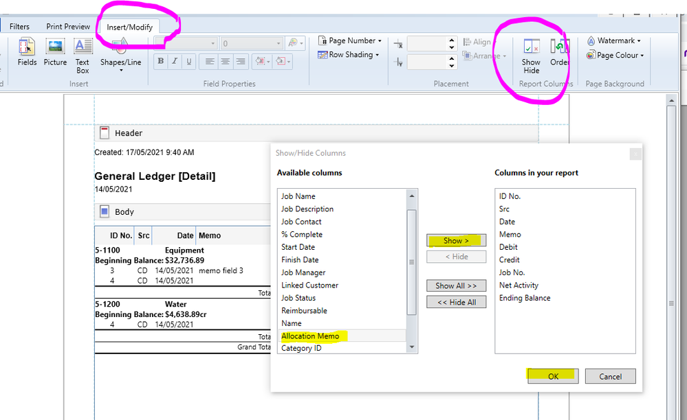
Task: Toggle italic formatting button
Action: click(175, 61)
